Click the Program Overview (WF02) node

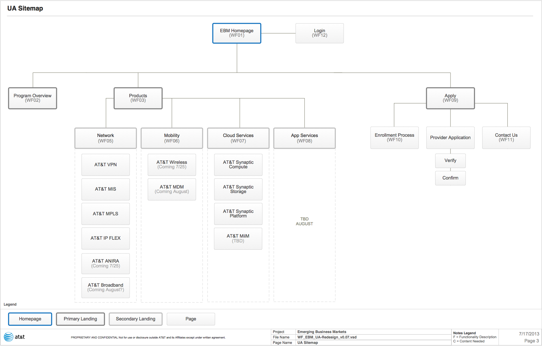pos(33,98)
